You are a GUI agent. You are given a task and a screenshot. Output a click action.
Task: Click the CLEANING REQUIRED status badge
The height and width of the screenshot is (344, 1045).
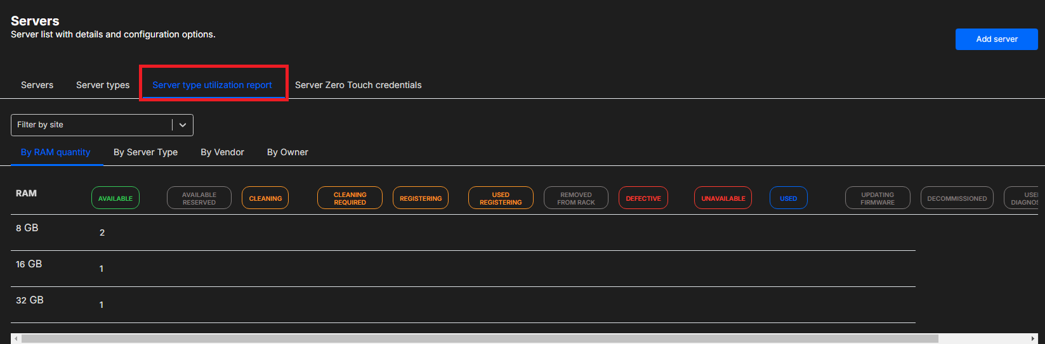350,198
